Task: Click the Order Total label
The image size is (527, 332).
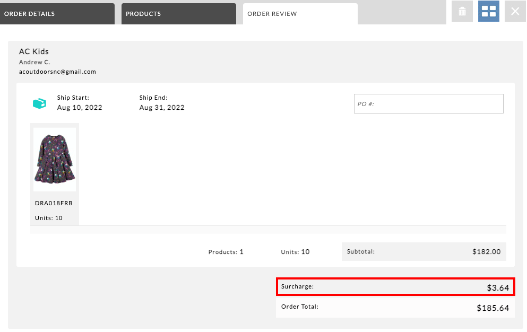Action: click(x=300, y=307)
